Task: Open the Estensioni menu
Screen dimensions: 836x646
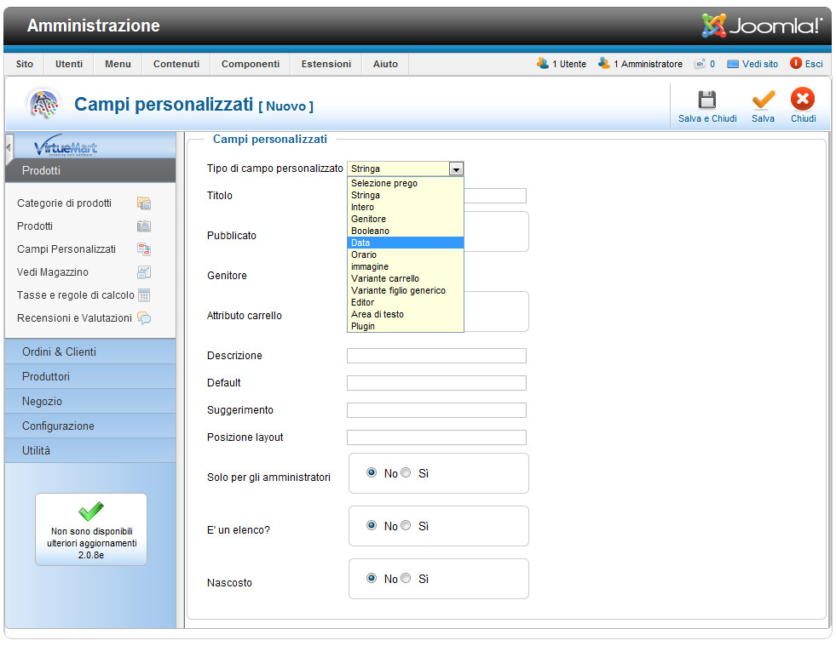Action: pyautogui.click(x=326, y=64)
